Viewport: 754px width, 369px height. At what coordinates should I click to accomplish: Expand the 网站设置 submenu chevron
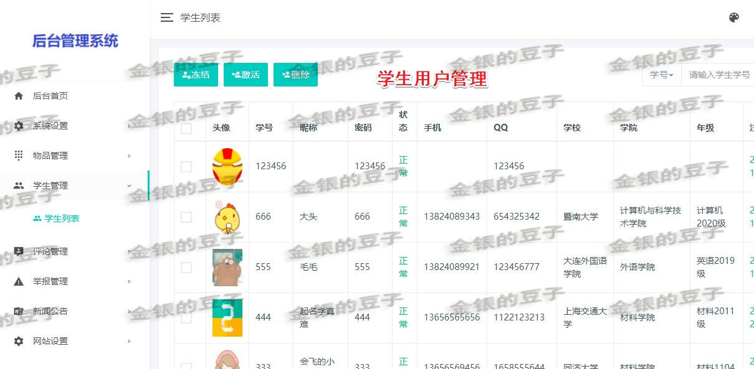tap(129, 341)
